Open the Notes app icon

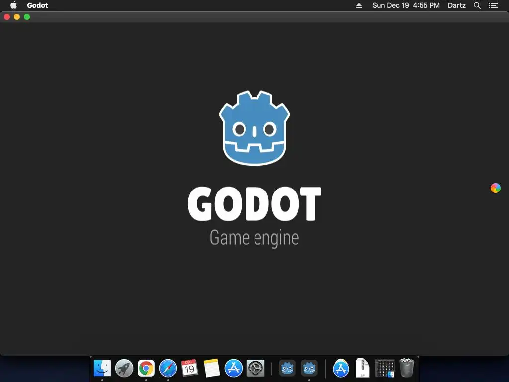[x=212, y=369]
